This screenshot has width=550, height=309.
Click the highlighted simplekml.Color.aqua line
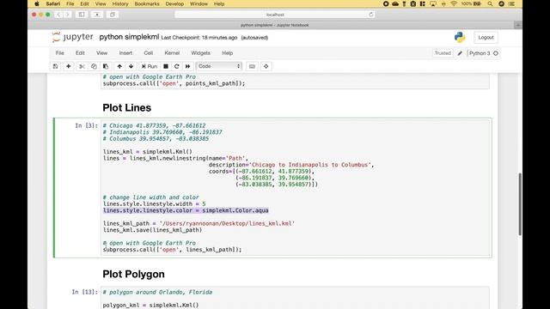[x=186, y=210]
